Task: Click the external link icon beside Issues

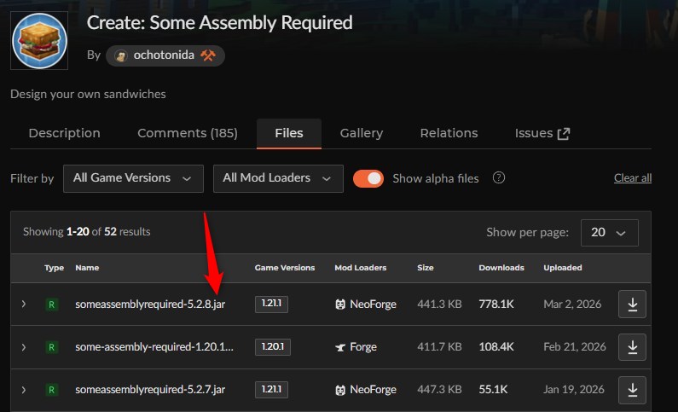Action: 564,134
